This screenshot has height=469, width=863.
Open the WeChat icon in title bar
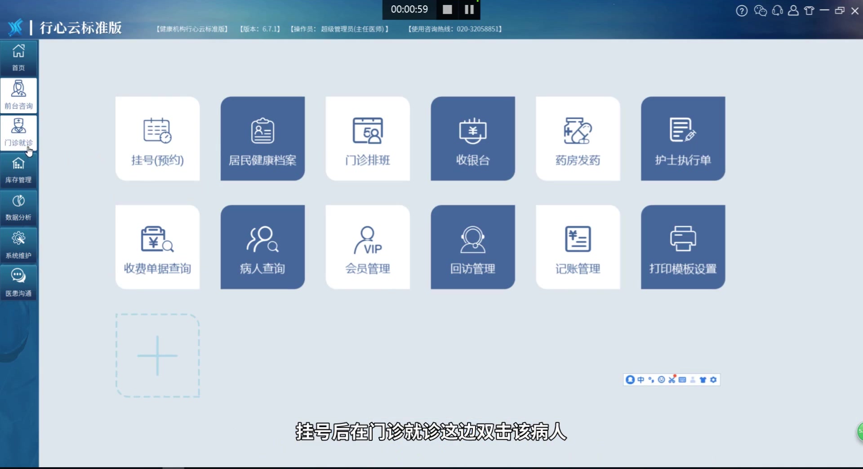760,11
